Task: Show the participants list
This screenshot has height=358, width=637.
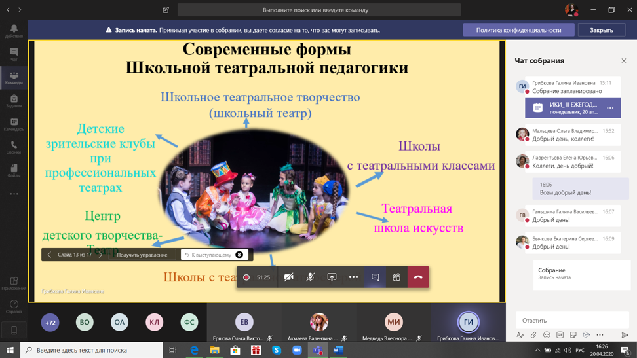Action: click(396, 277)
